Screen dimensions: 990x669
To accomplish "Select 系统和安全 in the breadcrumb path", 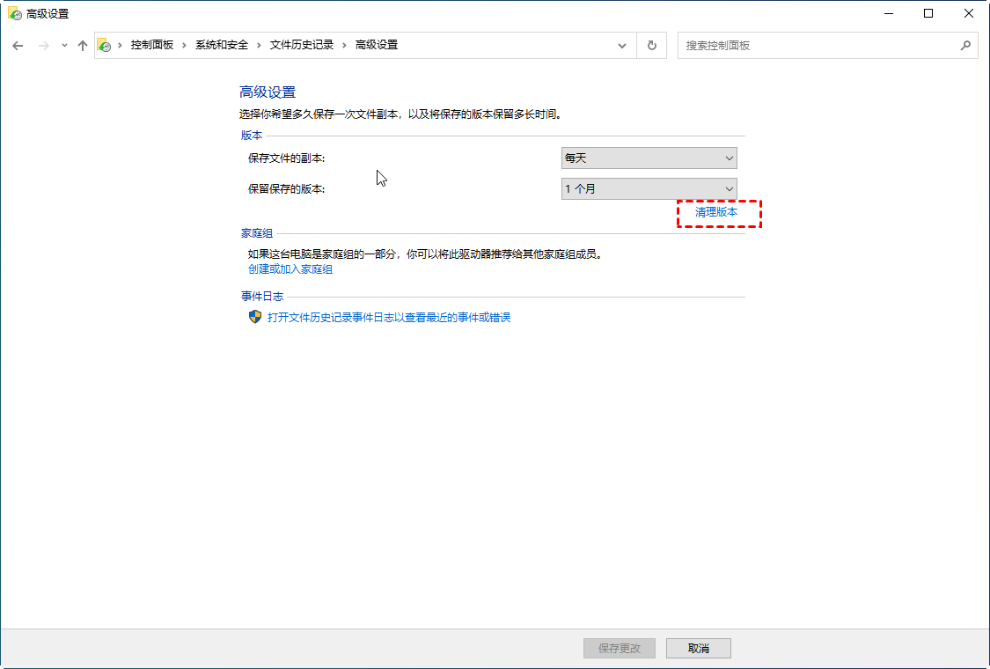I will coord(222,46).
